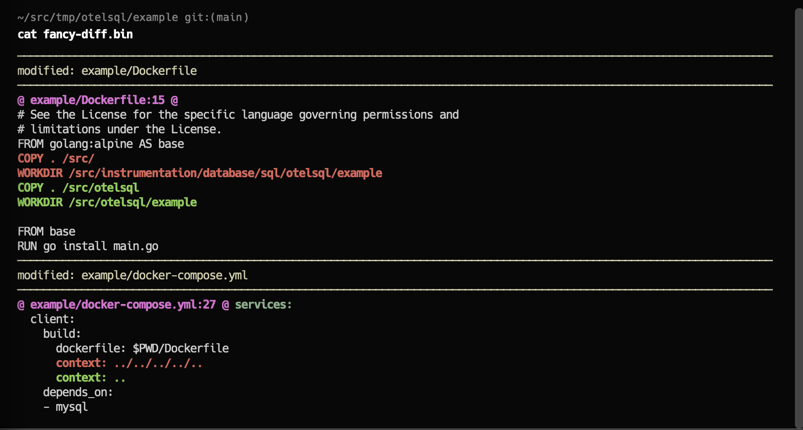Image resolution: width=803 pixels, height=430 pixels.
Task: Click the added line 'context: ..'
Action: coord(91,378)
